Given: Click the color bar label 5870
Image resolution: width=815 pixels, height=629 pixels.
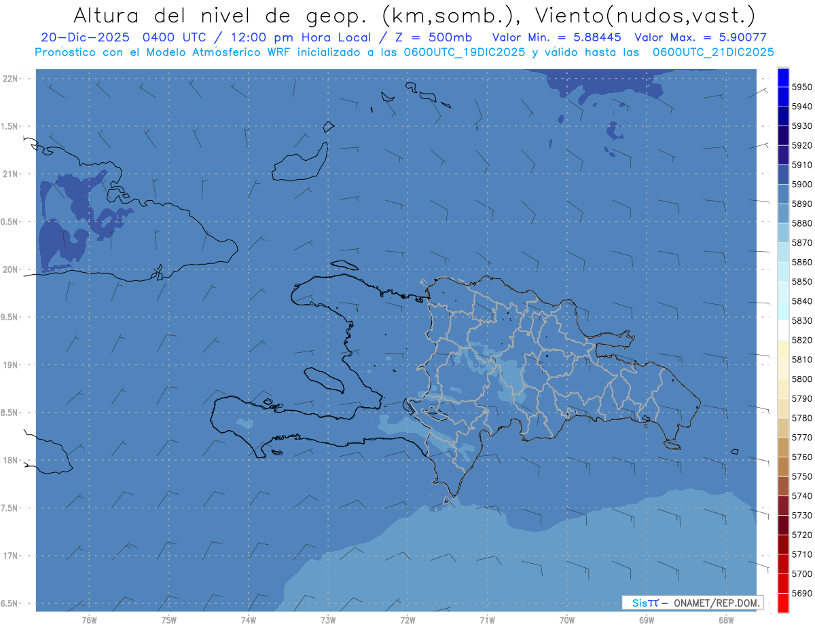Looking at the screenshot, I should point(801,243).
